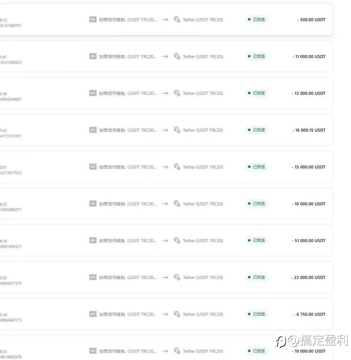Image resolution: width=351 pixels, height=360 pixels.
Task: Open transaction with ID ending 4271017023
Action: 166,167
